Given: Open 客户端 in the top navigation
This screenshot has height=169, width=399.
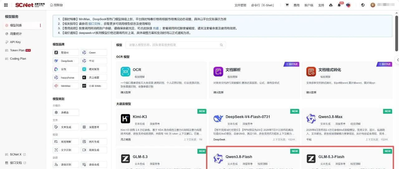Looking at the screenshot, I should pyautogui.click(x=309, y=5).
